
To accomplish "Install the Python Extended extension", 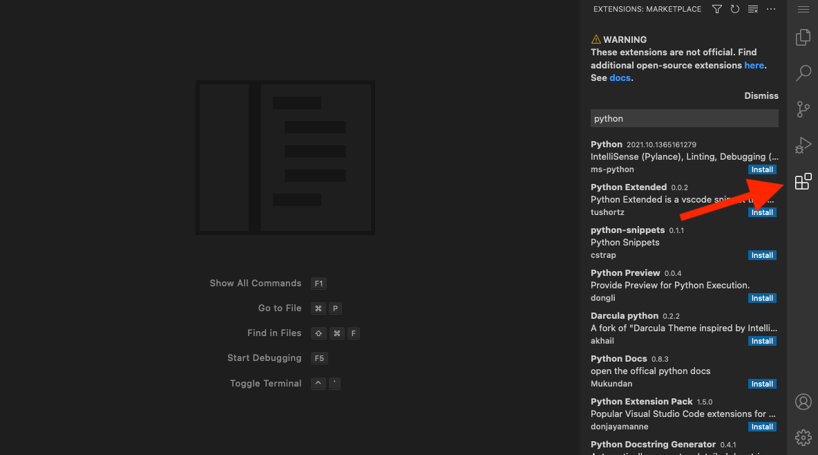I will (x=762, y=212).
